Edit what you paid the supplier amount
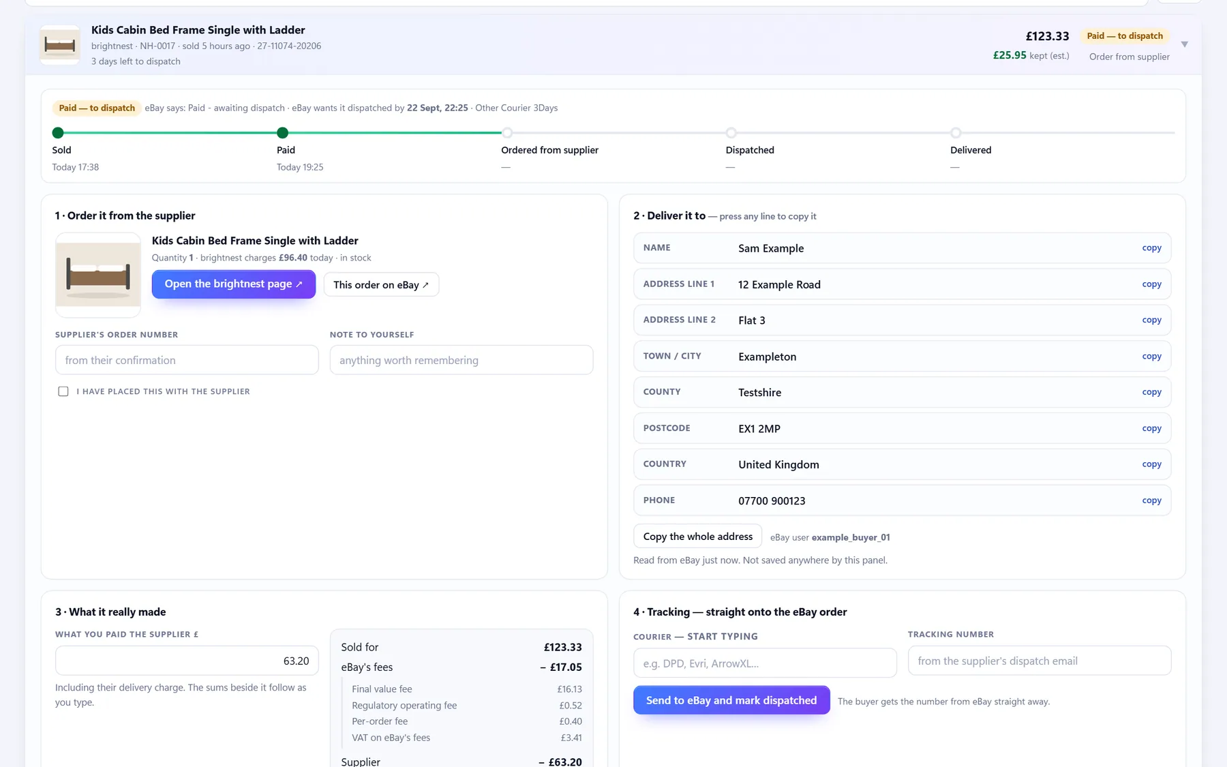 [x=187, y=661]
